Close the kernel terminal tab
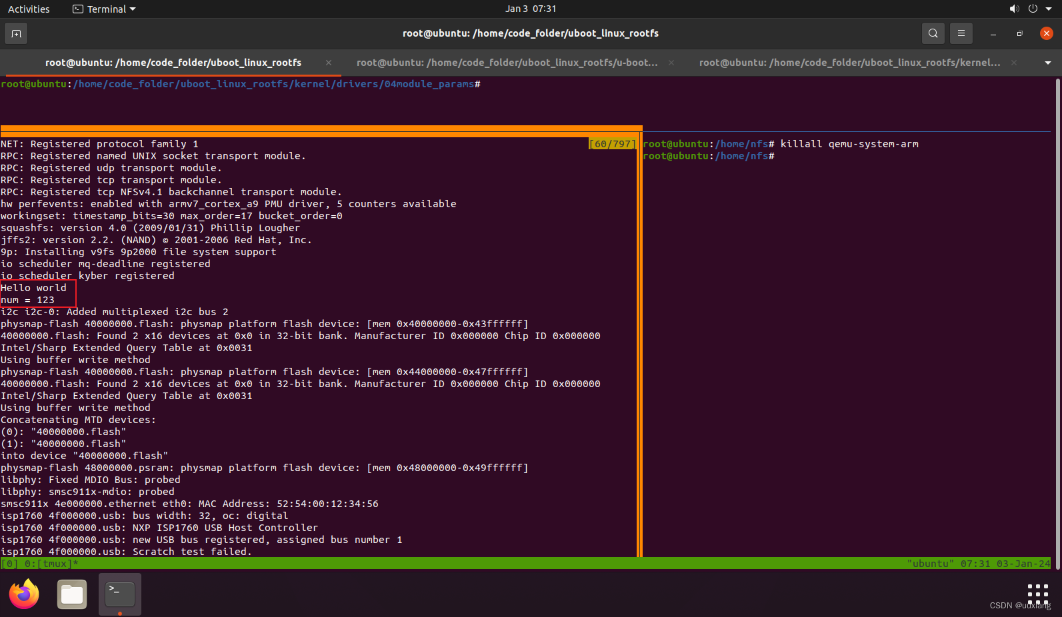Screen dimensions: 1062x617 1014,63
